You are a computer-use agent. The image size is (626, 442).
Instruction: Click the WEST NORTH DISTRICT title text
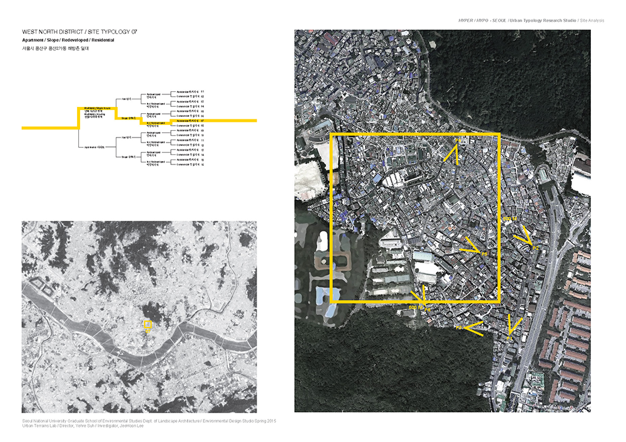point(79,31)
